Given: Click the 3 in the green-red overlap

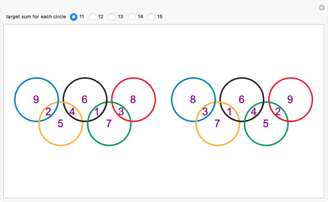Looking at the screenshot, I should pyautogui.click(x=121, y=112).
